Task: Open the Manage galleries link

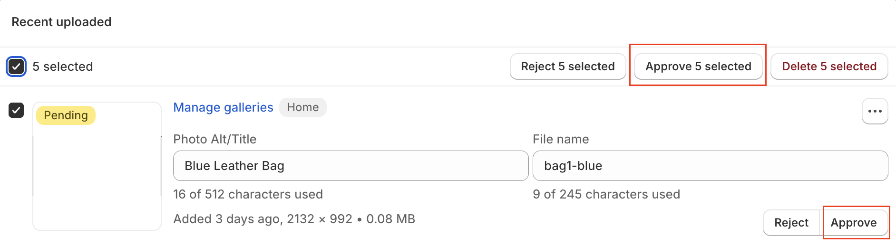Action: tap(223, 107)
